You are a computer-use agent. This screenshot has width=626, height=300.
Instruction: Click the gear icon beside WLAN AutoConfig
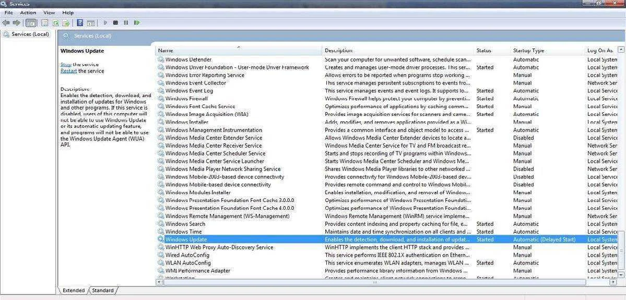tap(161, 263)
